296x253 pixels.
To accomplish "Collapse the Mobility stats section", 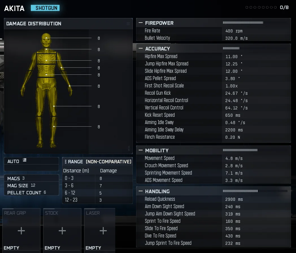I will pos(140,151).
